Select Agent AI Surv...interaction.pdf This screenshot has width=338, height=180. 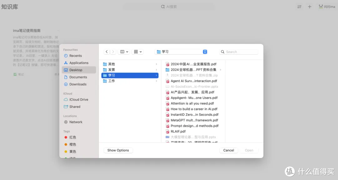coord(193,81)
